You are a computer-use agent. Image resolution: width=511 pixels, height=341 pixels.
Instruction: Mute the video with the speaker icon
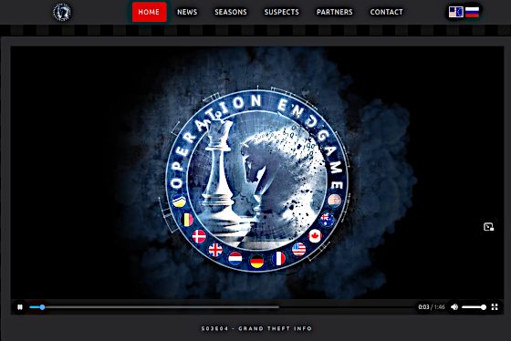(x=454, y=307)
